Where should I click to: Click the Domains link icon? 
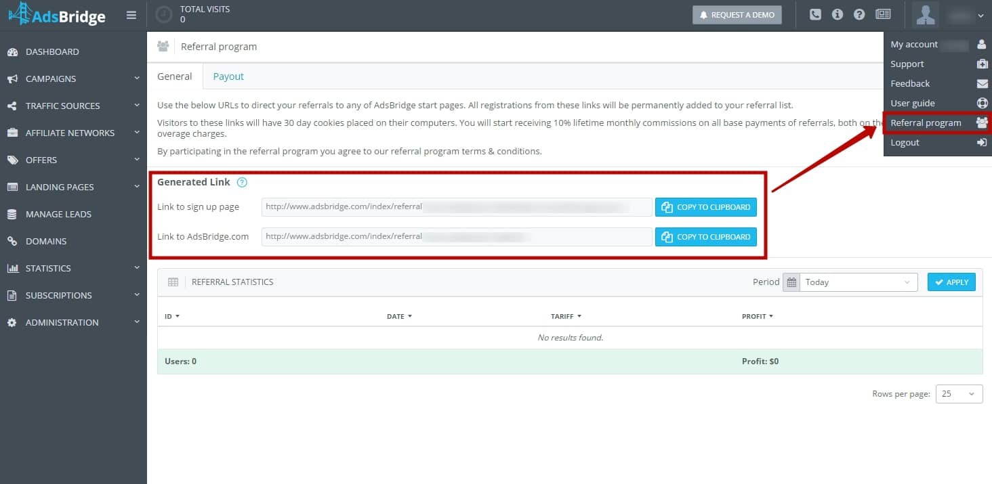12,241
